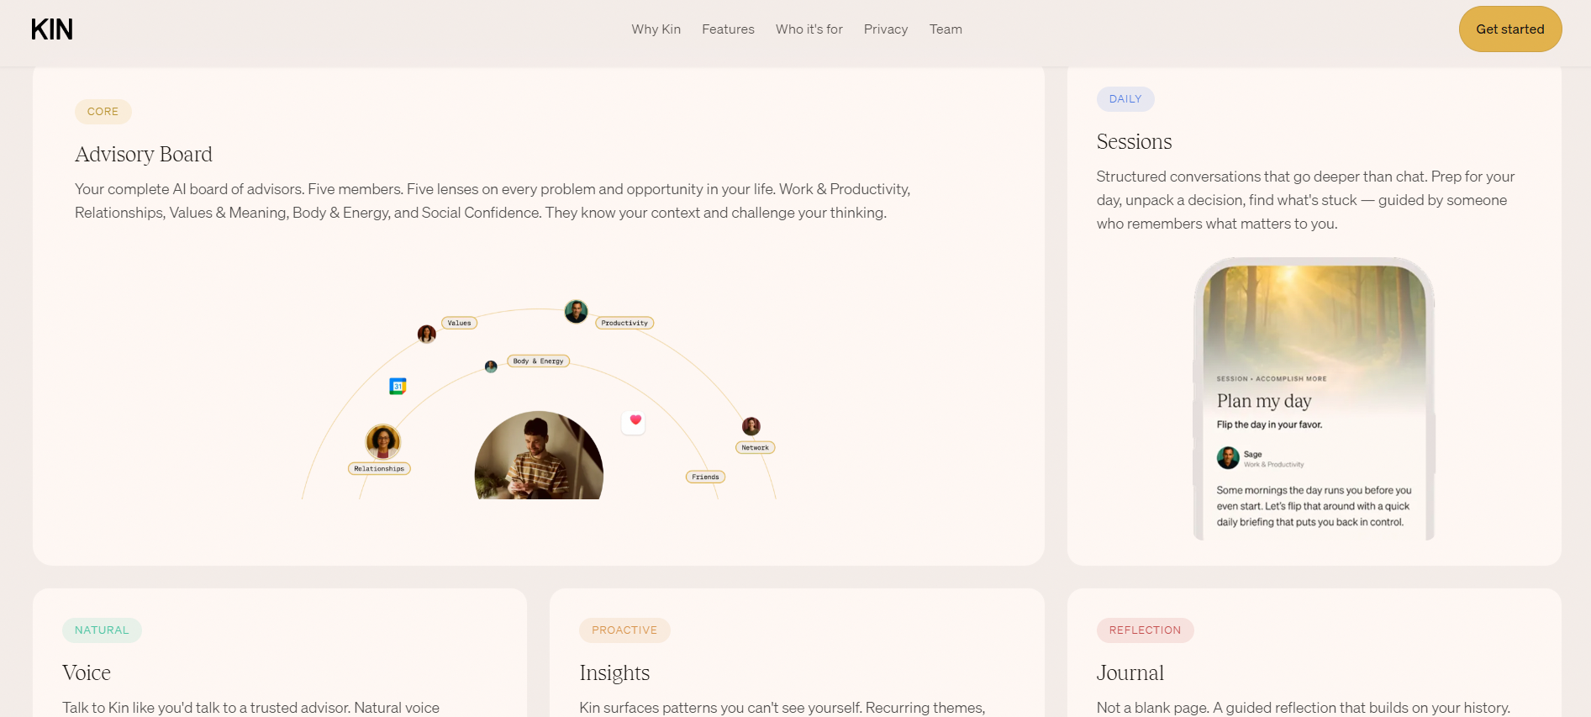Click the Google Calendar icon in diagram
This screenshot has height=717, width=1591.
(398, 386)
